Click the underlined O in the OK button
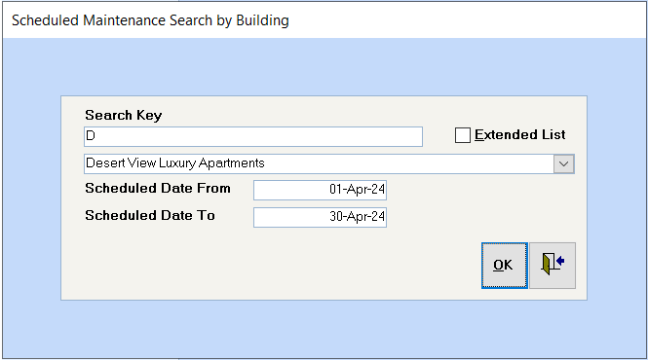The width and height of the screenshot is (648, 360). 498,265
